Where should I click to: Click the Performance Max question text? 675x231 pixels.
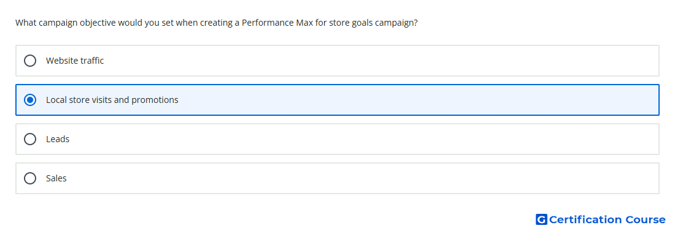pos(217,23)
